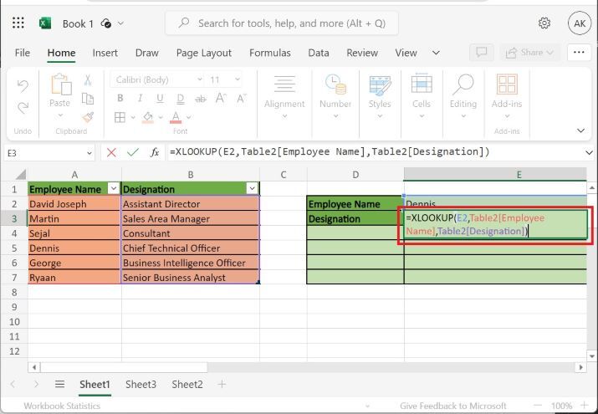This screenshot has height=414, width=598.
Task: Click the Copy icon
Action: [x=88, y=99]
